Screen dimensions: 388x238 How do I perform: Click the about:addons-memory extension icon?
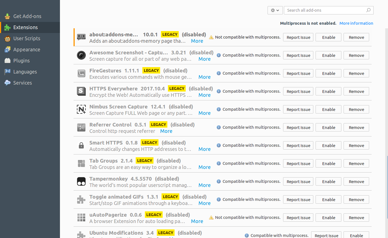[81, 37]
